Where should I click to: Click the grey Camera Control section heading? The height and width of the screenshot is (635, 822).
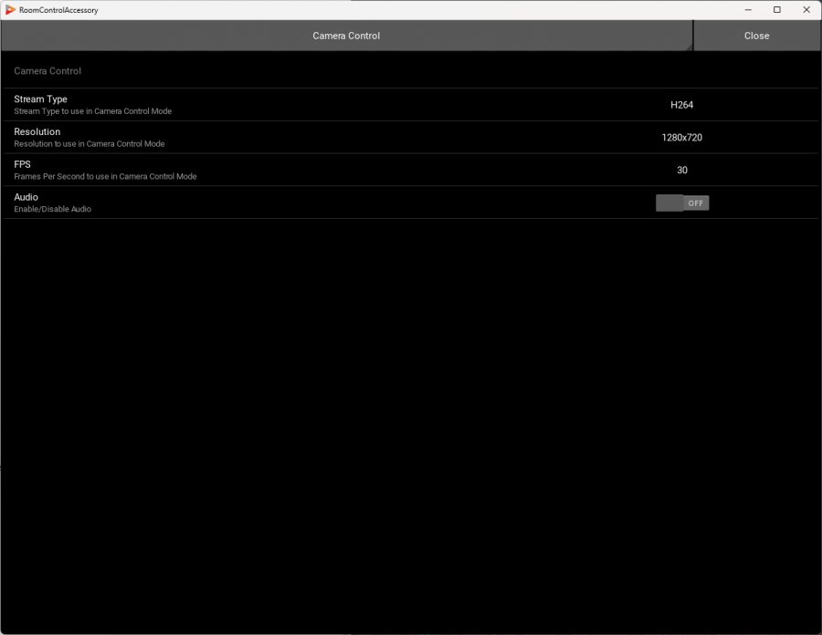coord(47,71)
